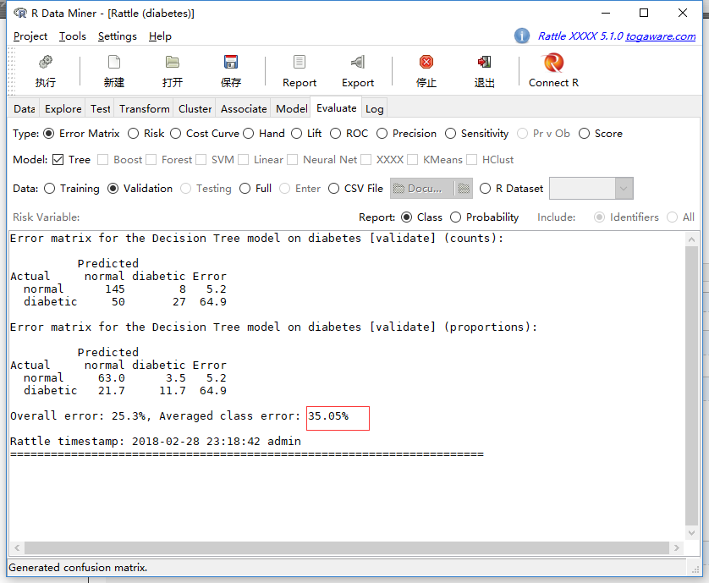Select the Error Matrix type radio
Image resolution: width=709 pixels, height=583 pixels.
(49, 134)
